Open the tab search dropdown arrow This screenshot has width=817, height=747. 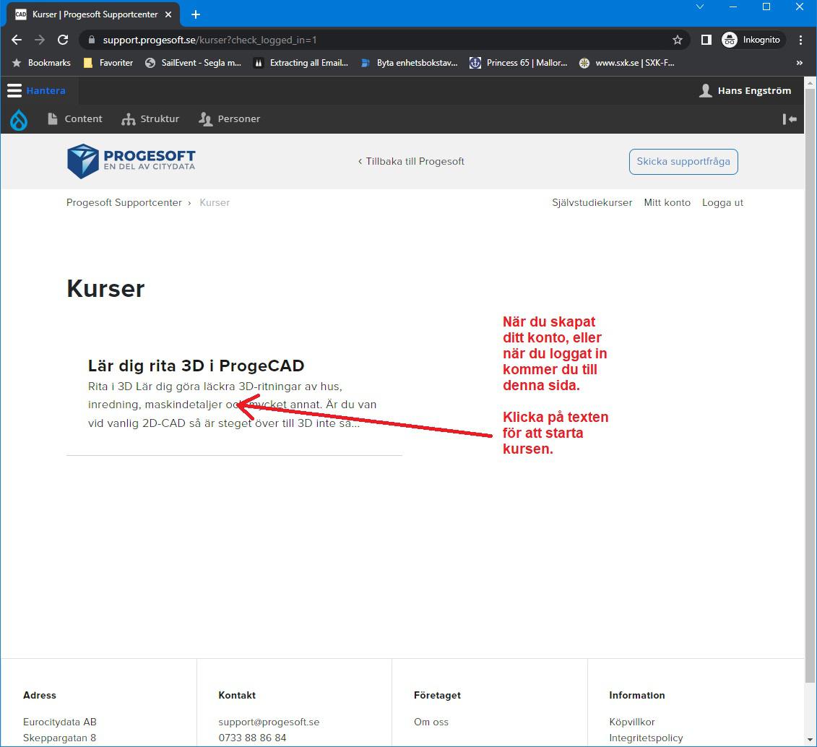[700, 7]
